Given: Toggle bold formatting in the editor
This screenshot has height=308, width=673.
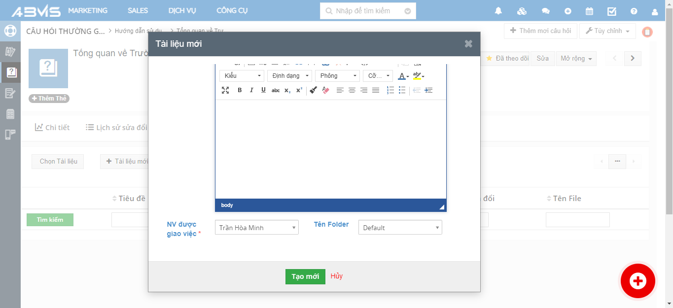Looking at the screenshot, I should (x=240, y=90).
